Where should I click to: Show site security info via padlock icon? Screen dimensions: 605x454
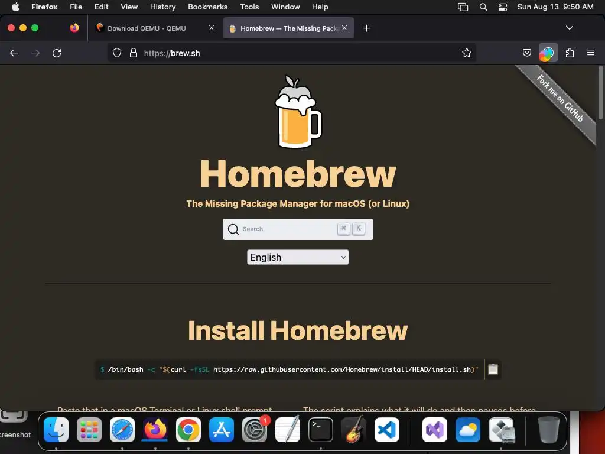pyautogui.click(x=134, y=53)
